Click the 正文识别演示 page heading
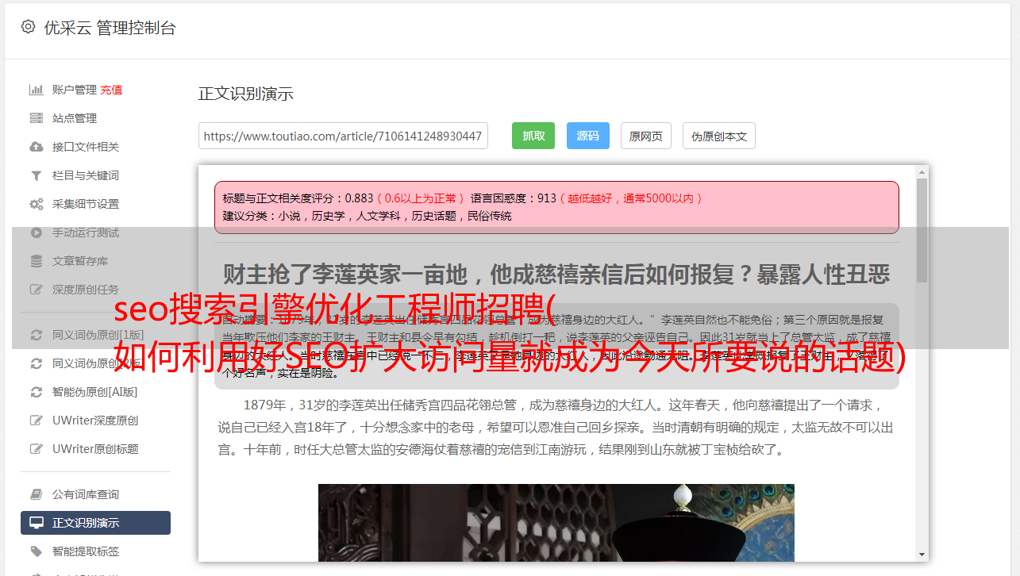Screen dimensions: 1020x576 pyautogui.click(x=246, y=94)
